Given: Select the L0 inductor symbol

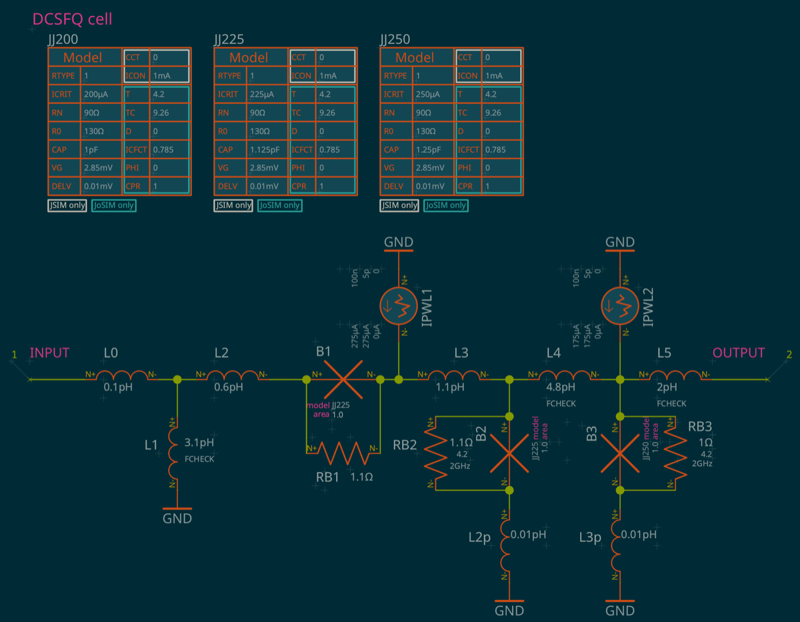Looking at the screenshot, I should (121, 376).
